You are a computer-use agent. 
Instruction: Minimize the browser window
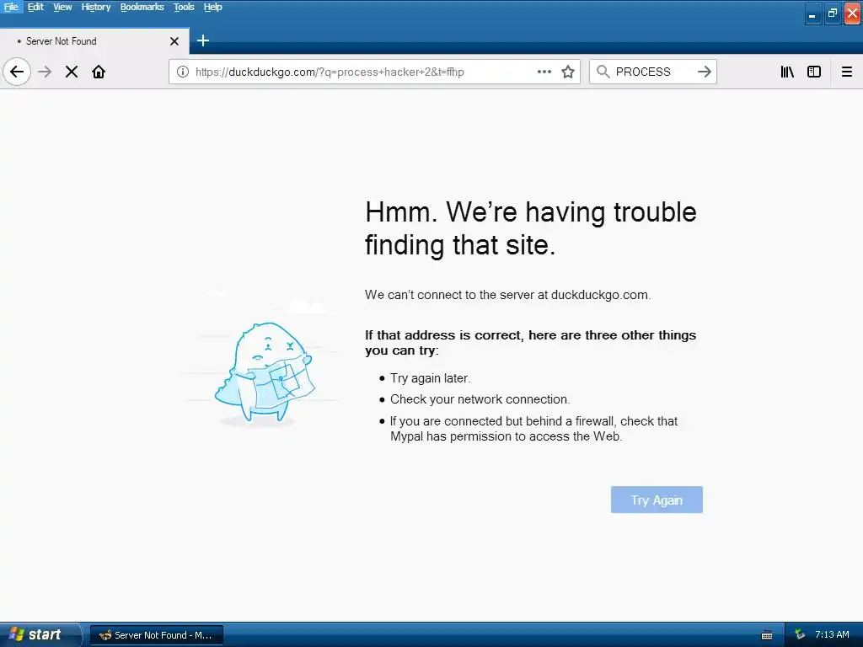(x=812, y=13)
